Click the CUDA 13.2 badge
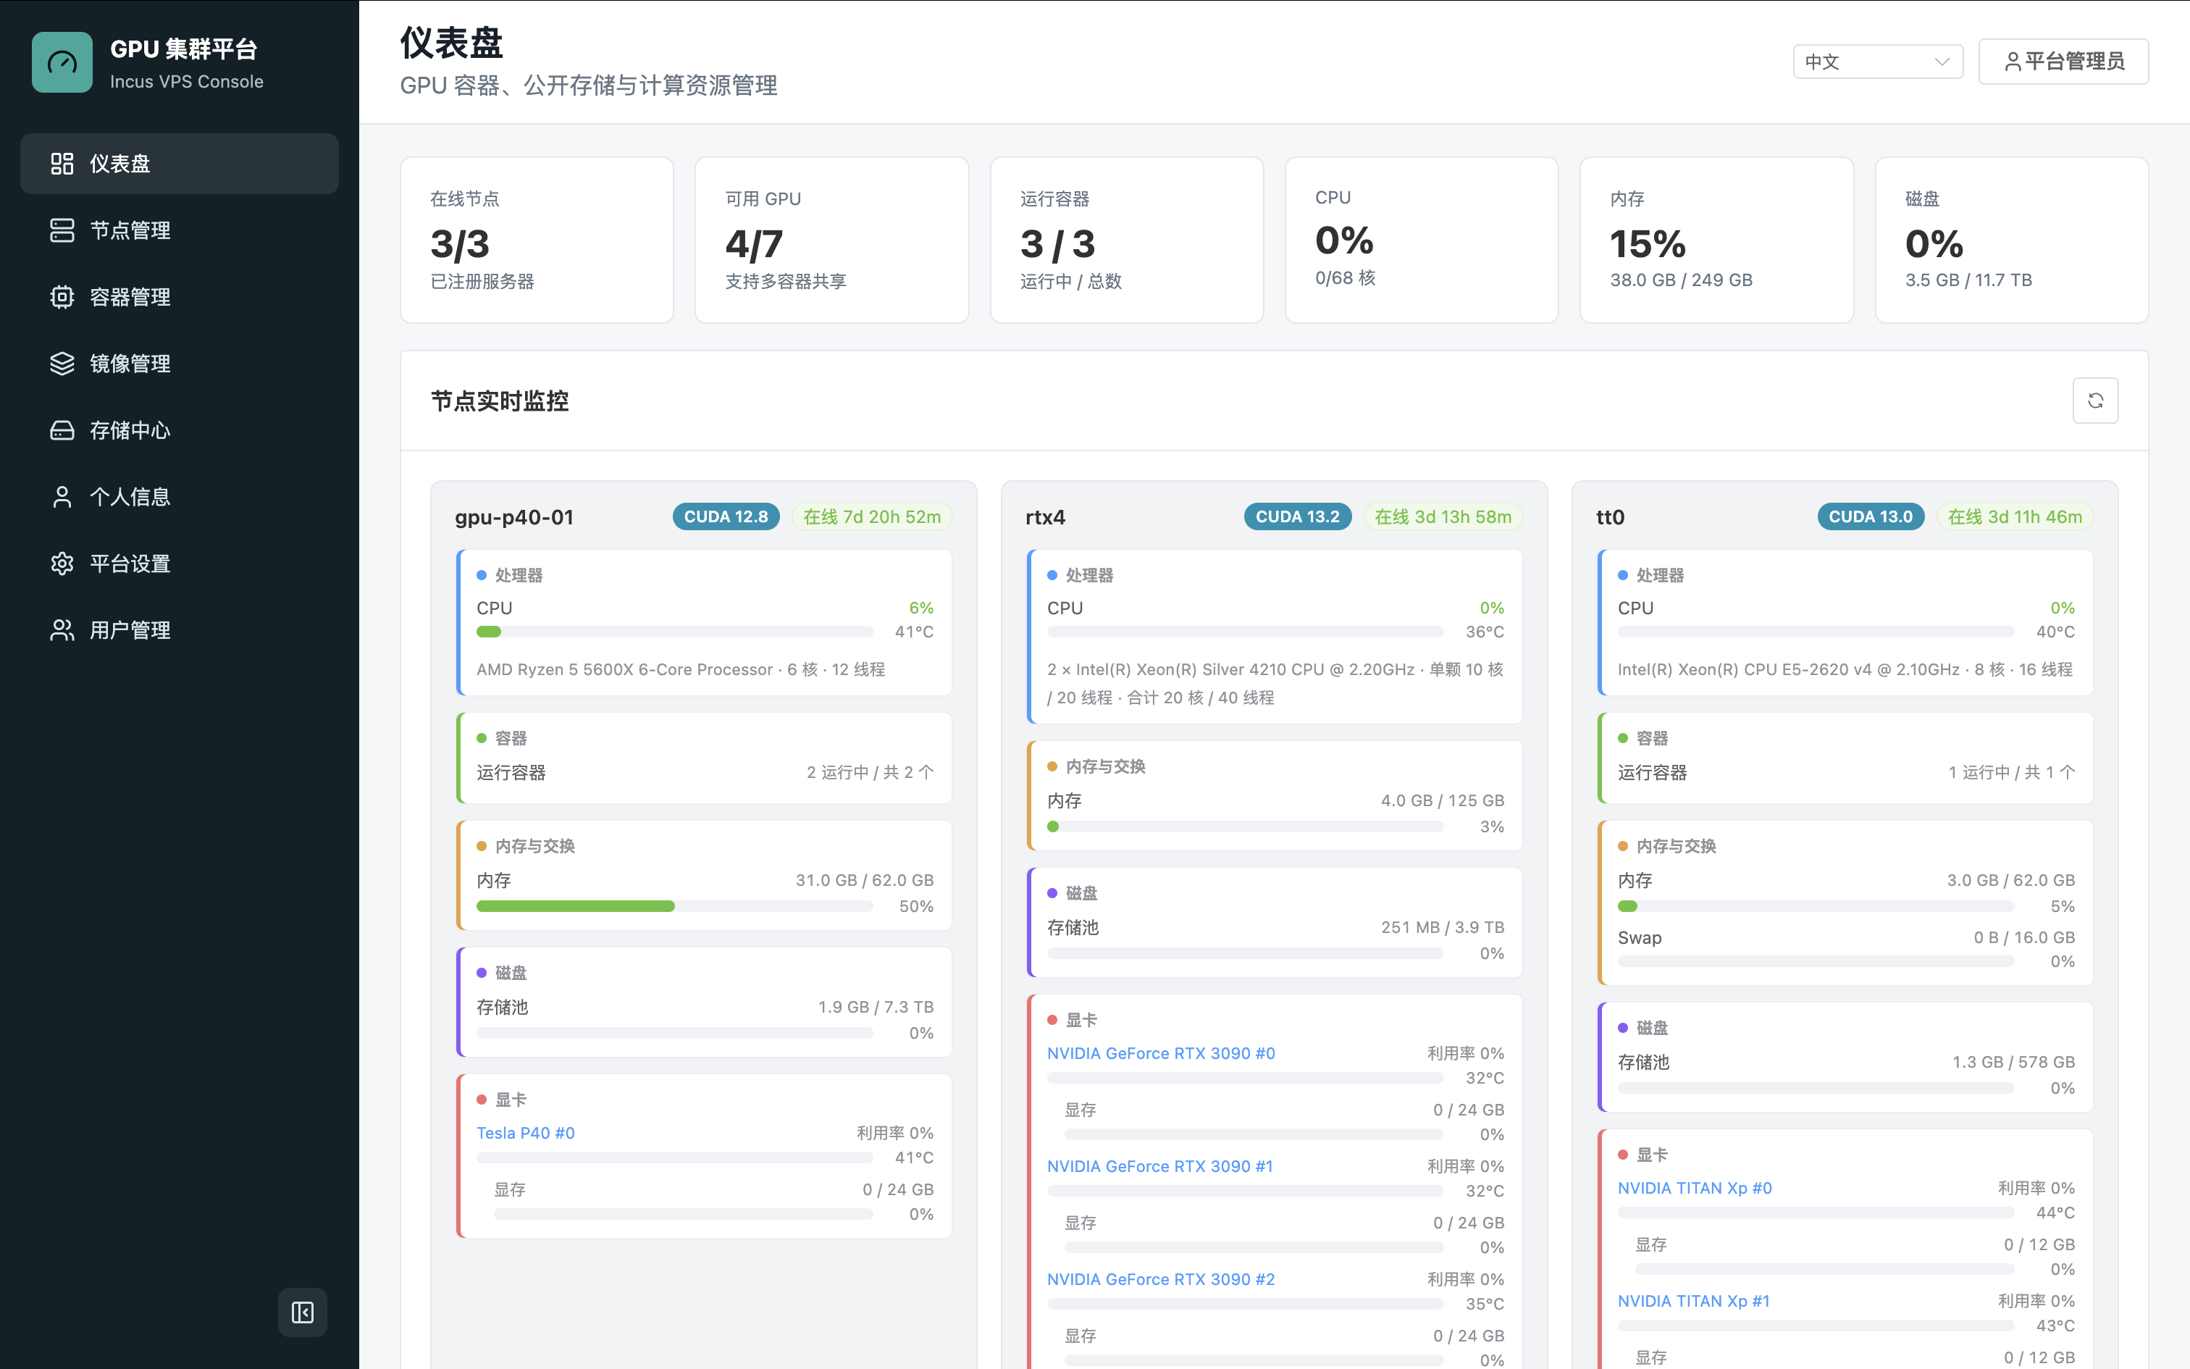This screenshot has width=2190, height=1369. click(x=1298, y=517)
